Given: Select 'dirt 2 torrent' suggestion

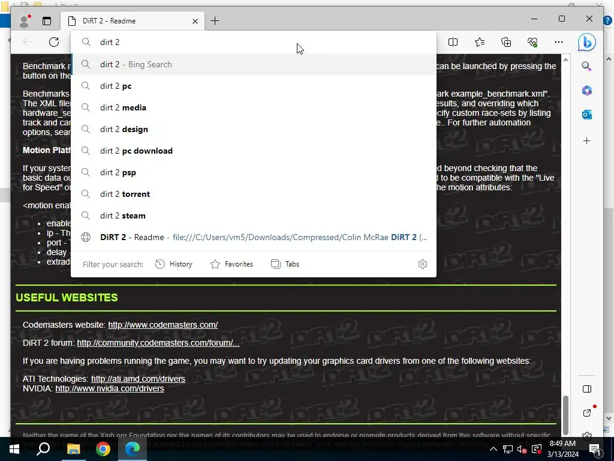Looking at the screenshot, I should click(x=254, y=194).
